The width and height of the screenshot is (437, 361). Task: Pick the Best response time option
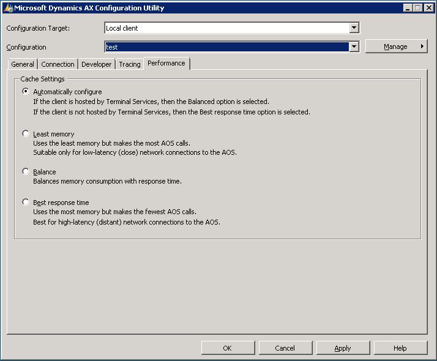coord(26,202)
